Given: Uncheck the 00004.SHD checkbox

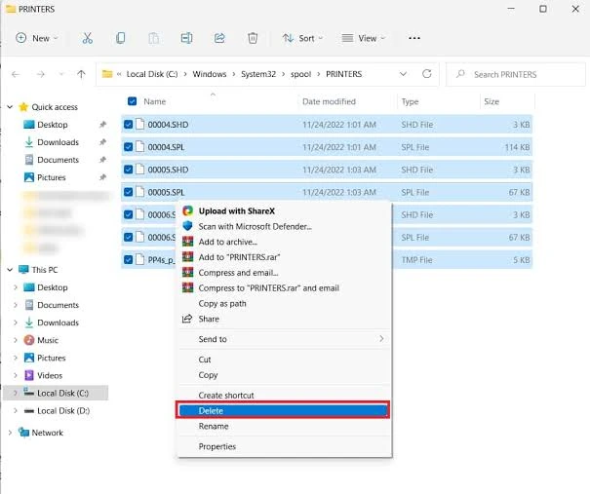Looking at the screenshot, I should pos(129,124).
